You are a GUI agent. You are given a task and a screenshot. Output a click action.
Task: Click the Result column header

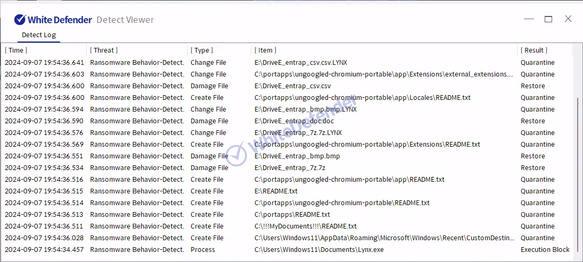pos(533,50)
